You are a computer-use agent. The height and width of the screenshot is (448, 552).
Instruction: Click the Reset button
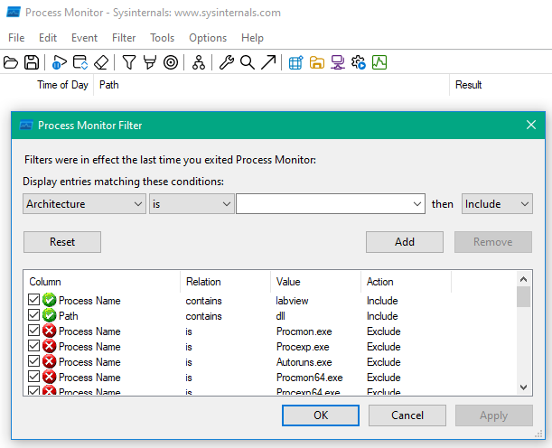[x=62, y=242]
